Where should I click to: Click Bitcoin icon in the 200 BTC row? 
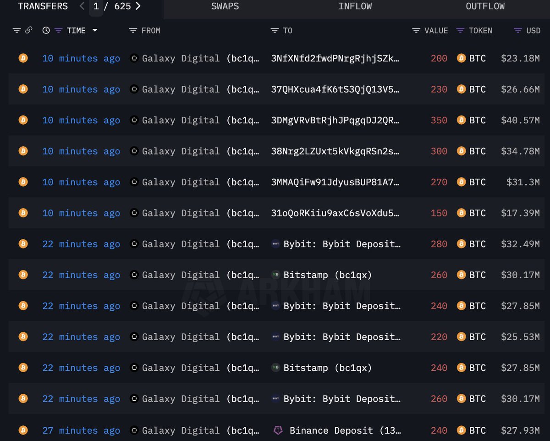coord(23,58)
